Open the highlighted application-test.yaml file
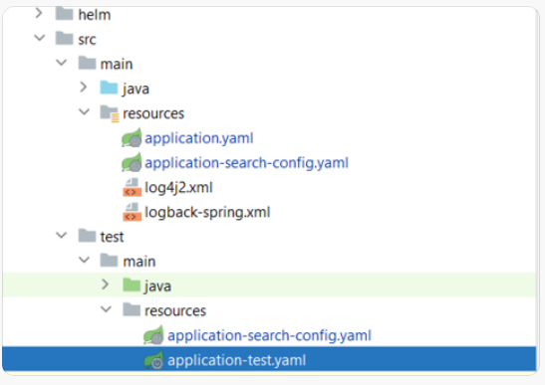Screen dimensions: 545x385 pos(237,360)
